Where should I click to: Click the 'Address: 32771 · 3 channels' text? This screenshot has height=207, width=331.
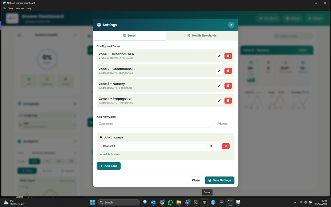click(115, 88)
